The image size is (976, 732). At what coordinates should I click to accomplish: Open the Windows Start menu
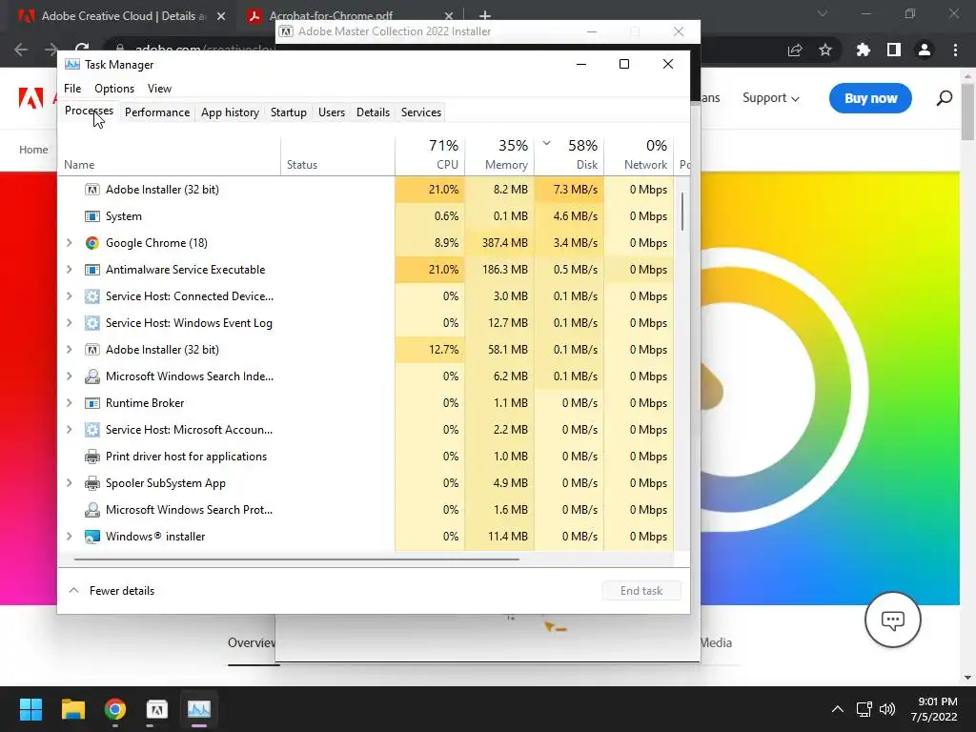coord(30,709)
